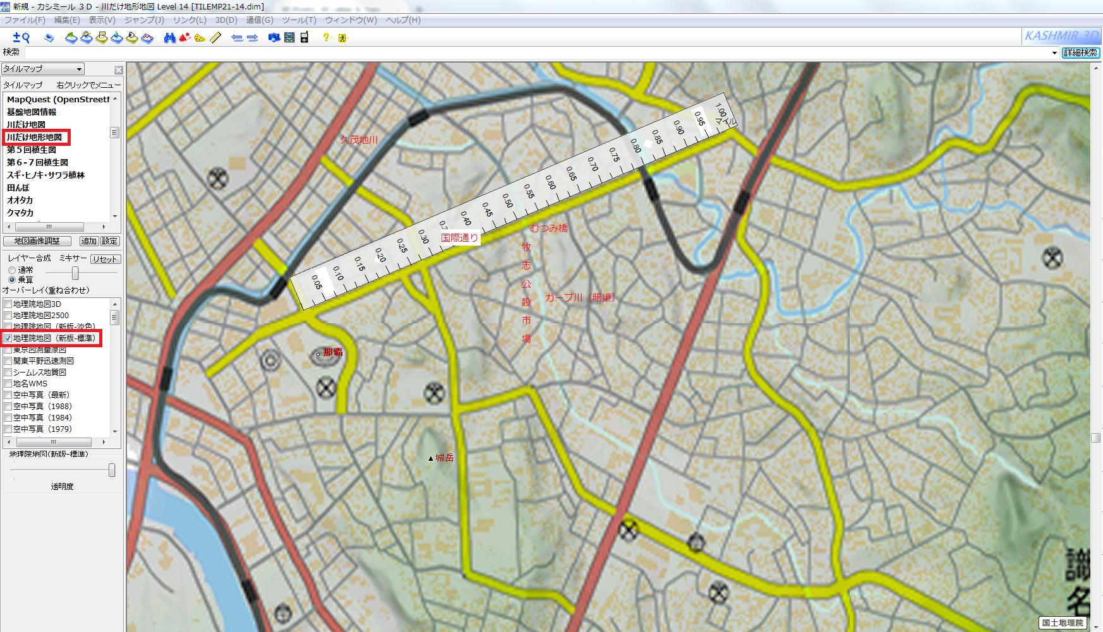Click the 地図画像調整 button
The image size is (1103, 632).
pyautogui.click(x=37, y=241)
